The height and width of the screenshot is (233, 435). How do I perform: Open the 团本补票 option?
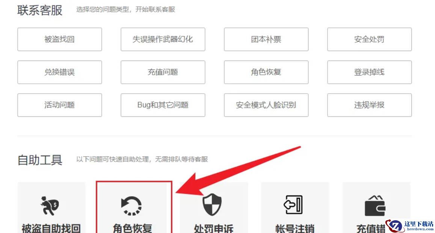point(266,39)
